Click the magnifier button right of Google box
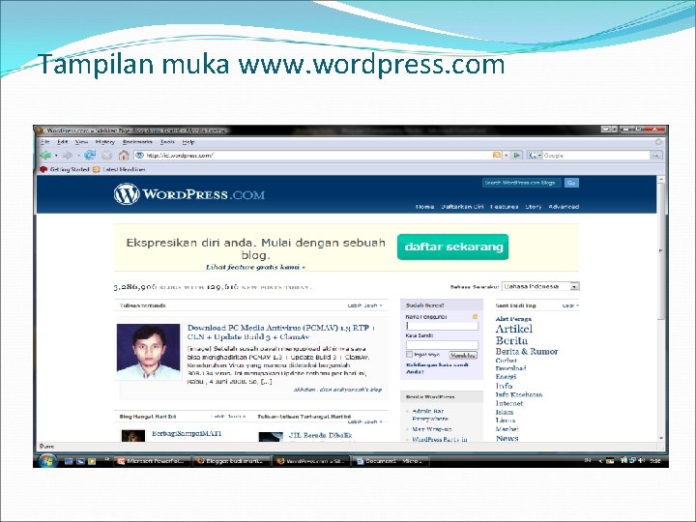 (656, 156)
